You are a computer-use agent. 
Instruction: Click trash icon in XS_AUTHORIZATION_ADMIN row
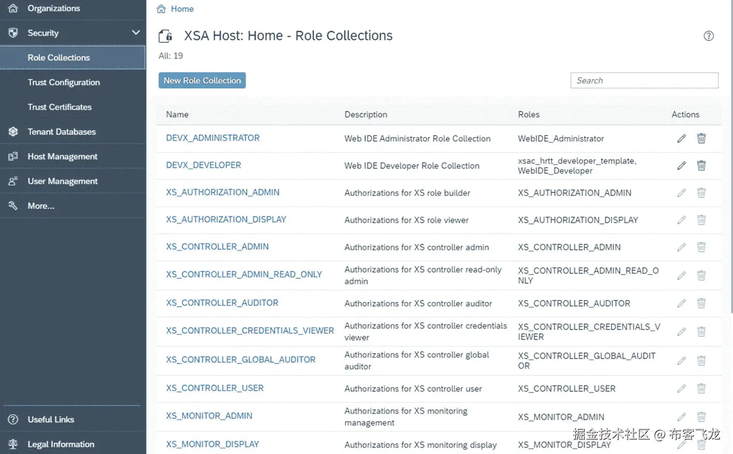701,193
